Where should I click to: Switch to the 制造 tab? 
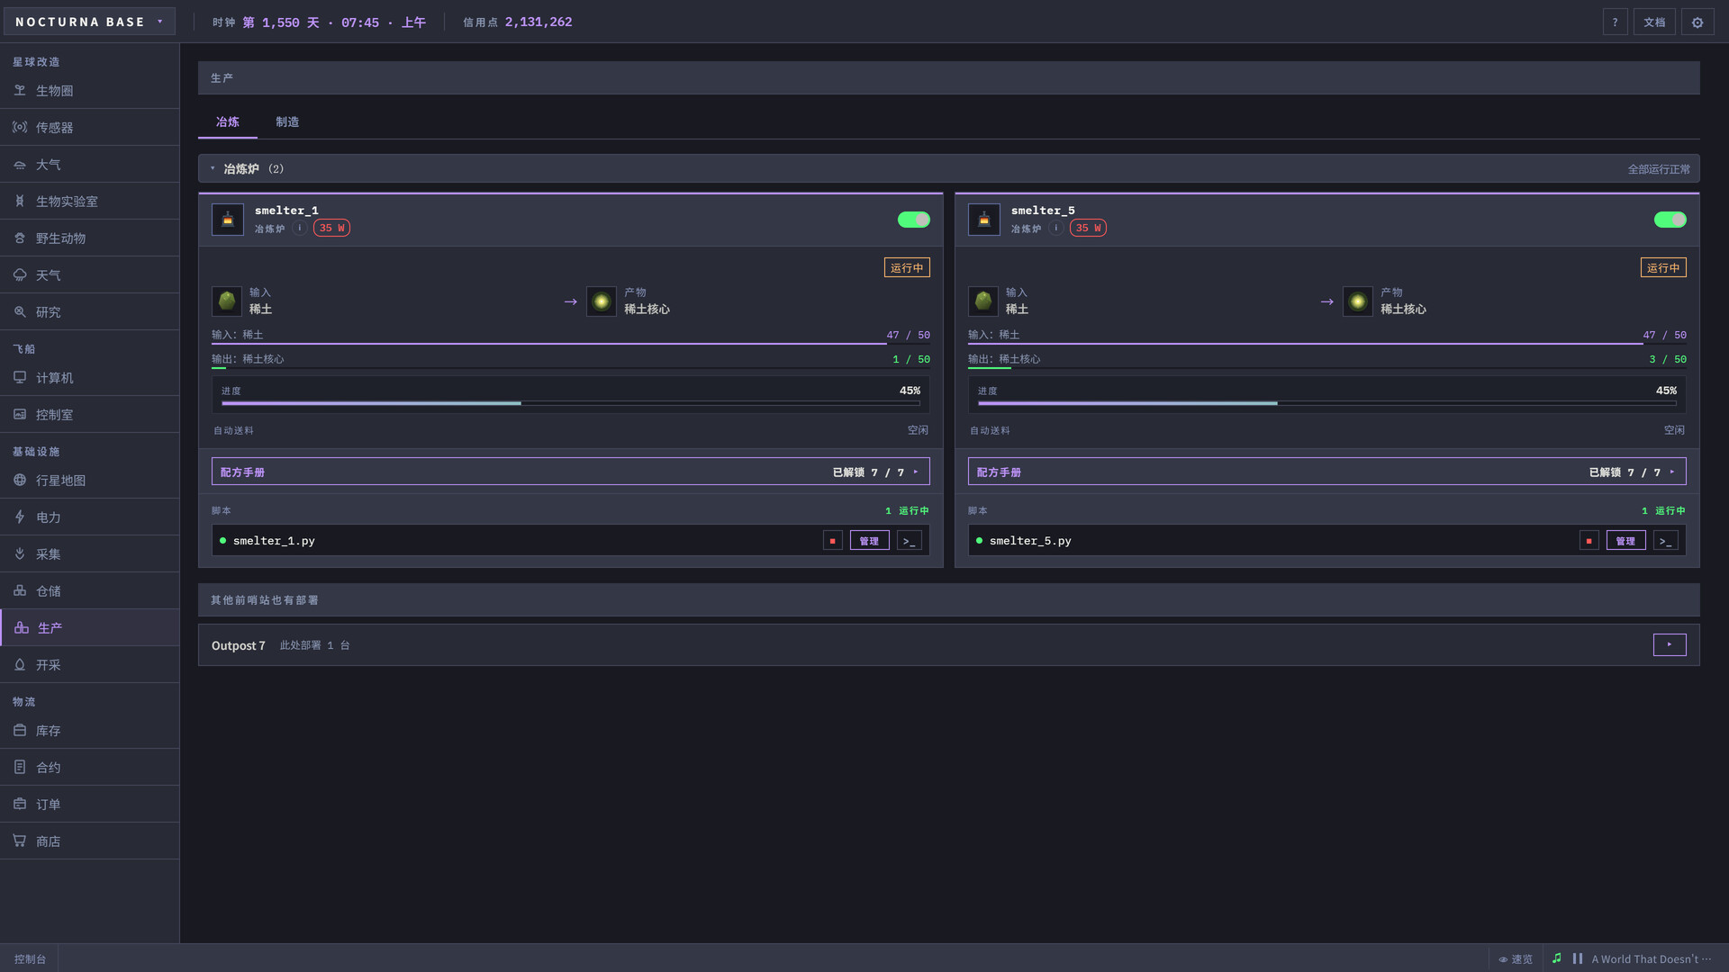[x=287, y=121]
